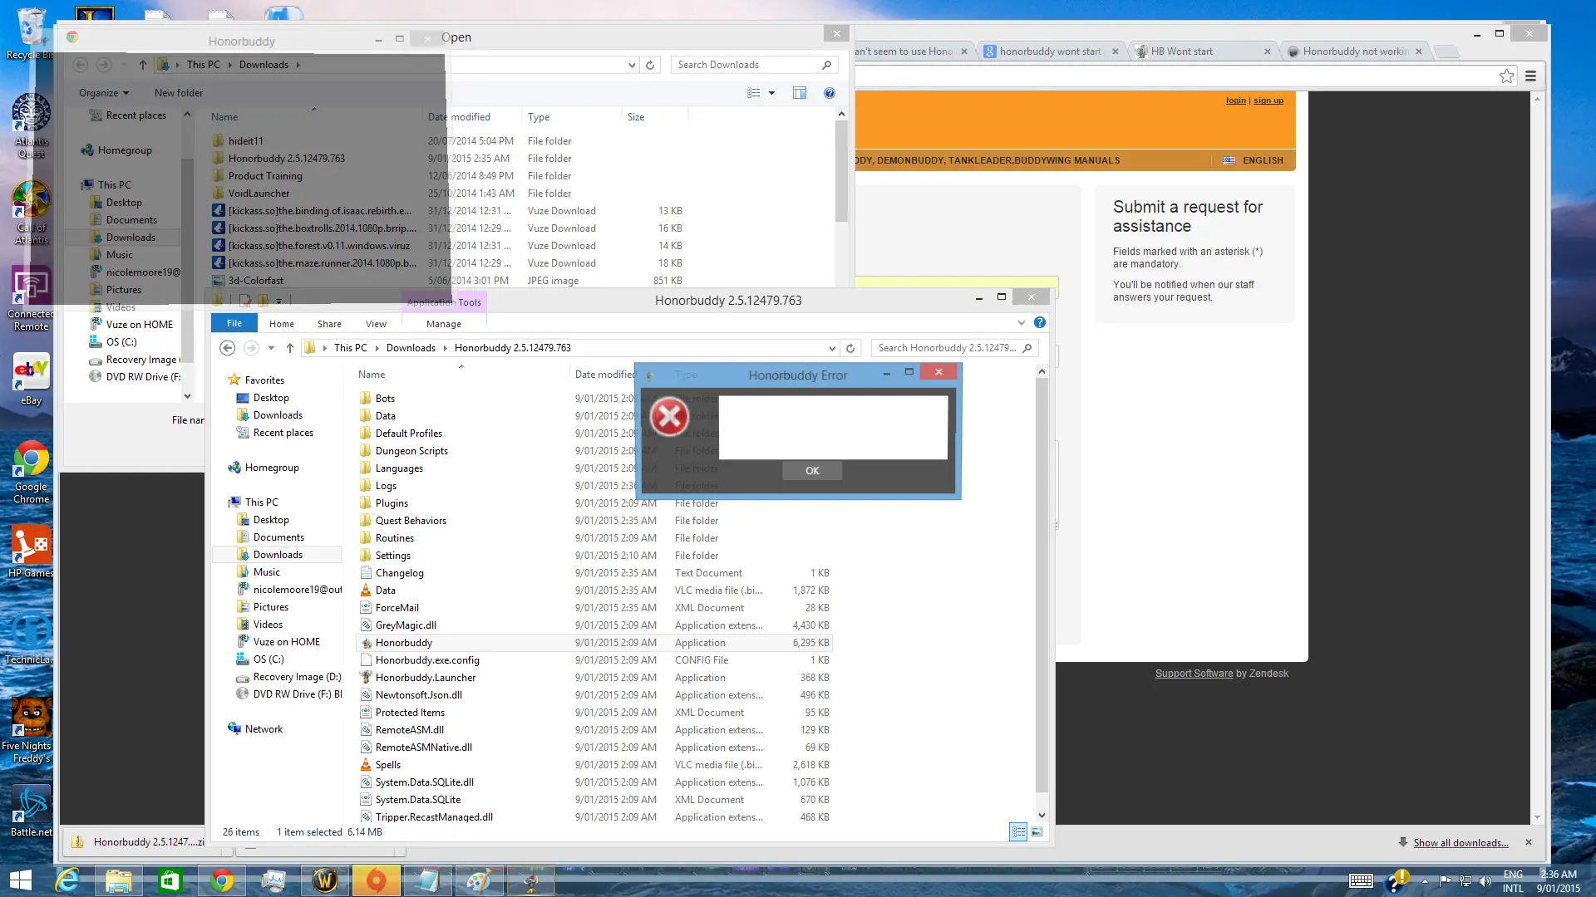This screenshot has height=897, width=1596.
Task: Toggle the preview pane in Open dialog
Action: pos(799,93)
